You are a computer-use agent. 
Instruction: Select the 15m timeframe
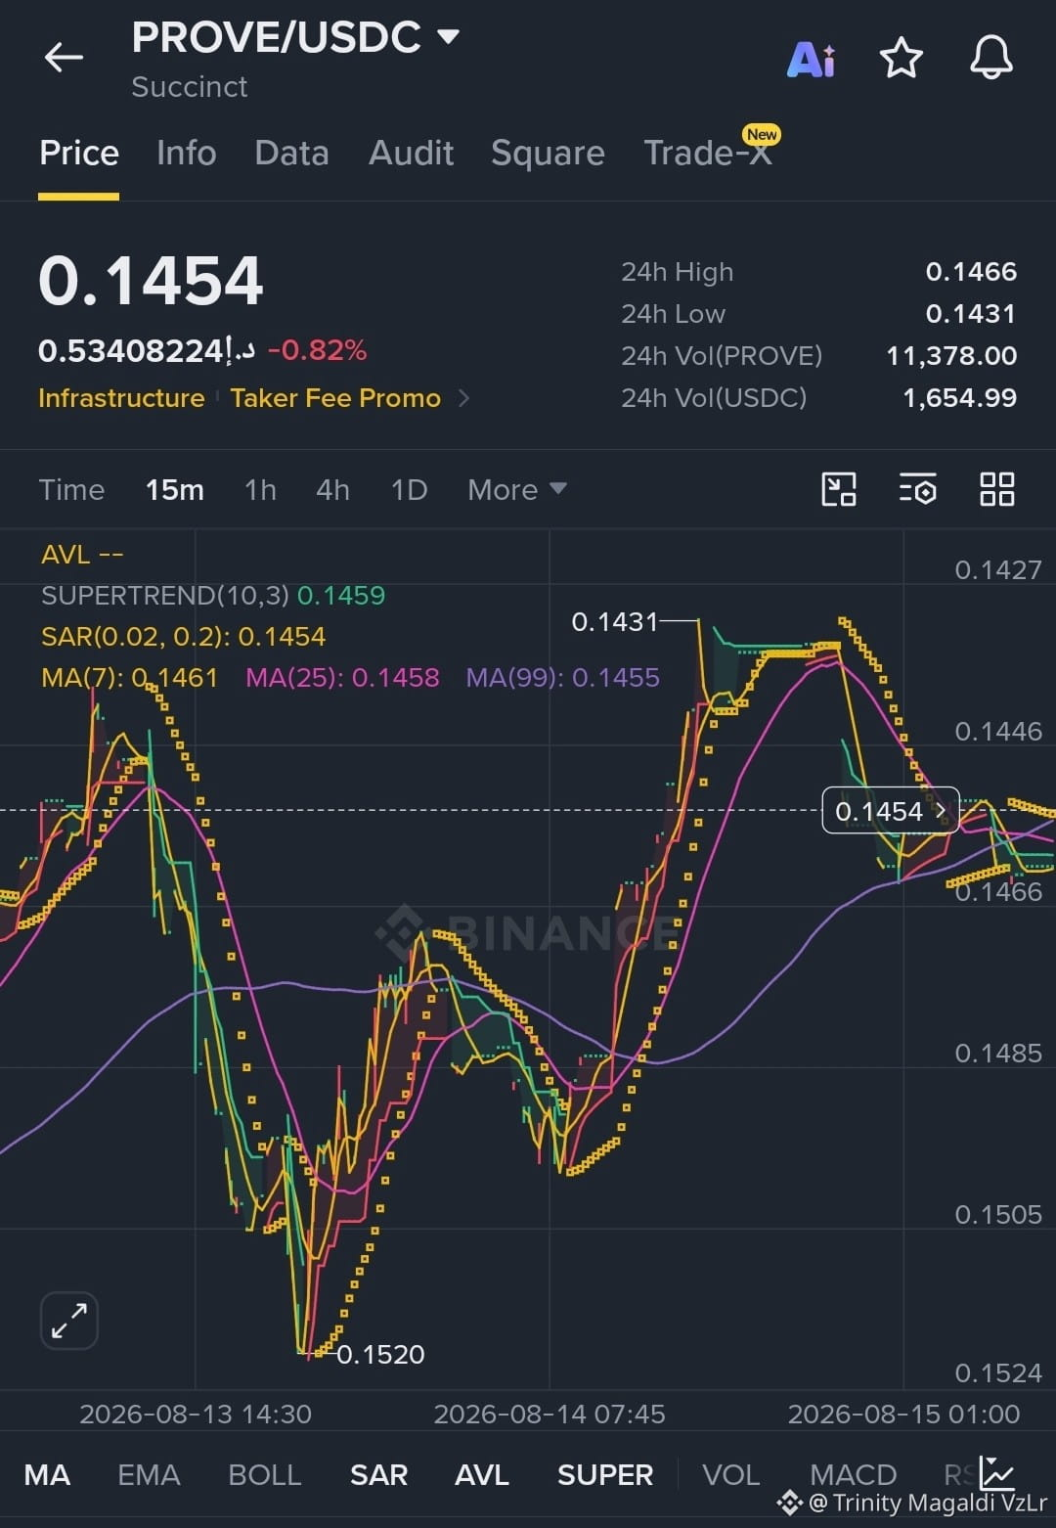click(x=175, y=489)
